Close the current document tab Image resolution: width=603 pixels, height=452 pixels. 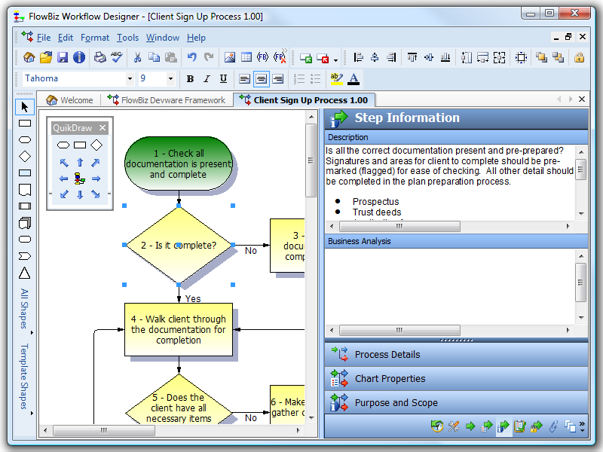[x=582, y=99]
